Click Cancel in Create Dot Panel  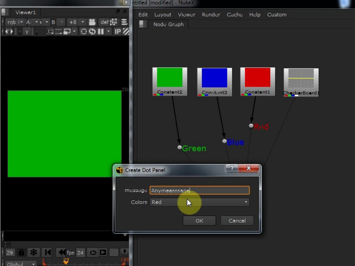pyautogui.click(x=237, y=221)
